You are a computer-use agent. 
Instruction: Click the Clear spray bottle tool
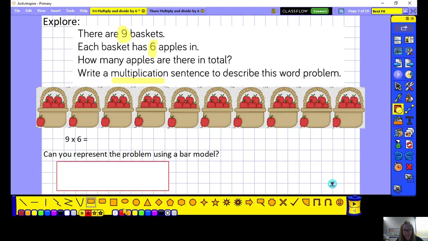[x=398, y=144]
